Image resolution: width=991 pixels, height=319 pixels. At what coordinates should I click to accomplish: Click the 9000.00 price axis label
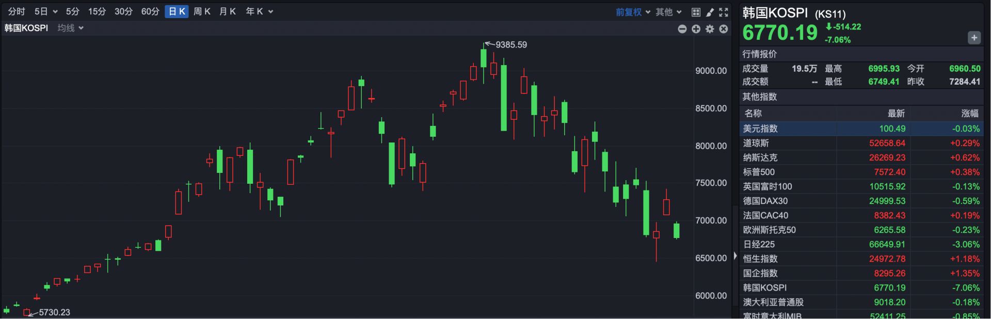(711, 71)
